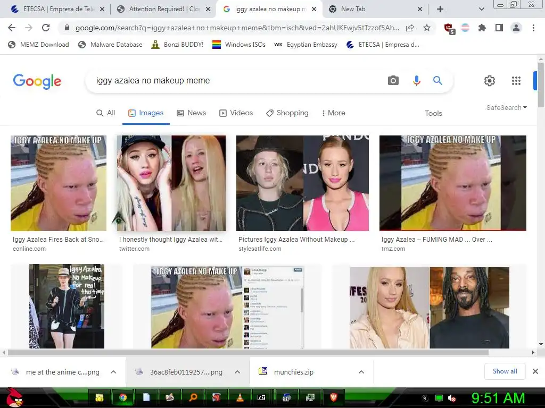Reload the current page
The height and width of the screenshot is (408, 545).
[46, 28]
